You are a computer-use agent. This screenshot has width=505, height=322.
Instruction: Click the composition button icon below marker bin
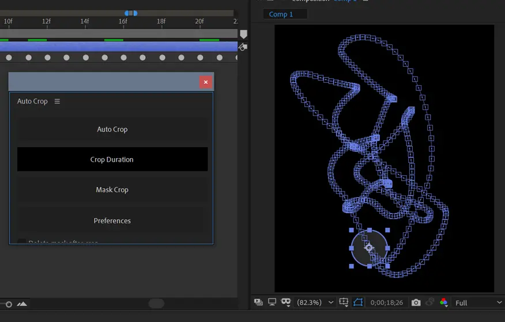(243, 47)
